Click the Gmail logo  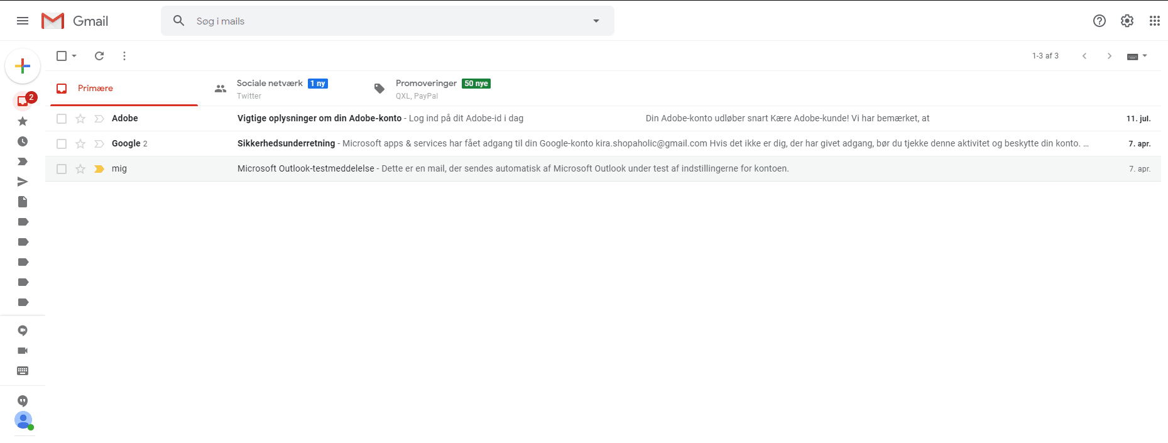click(75, 21)
